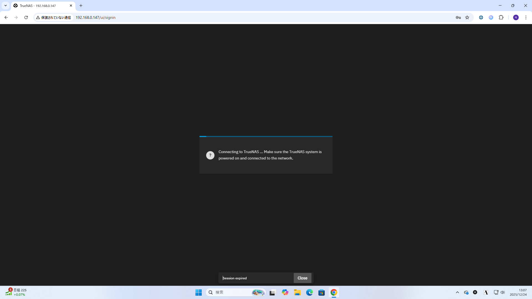
Task: Bookmark this page with star icon
Action: pos(467,17)
